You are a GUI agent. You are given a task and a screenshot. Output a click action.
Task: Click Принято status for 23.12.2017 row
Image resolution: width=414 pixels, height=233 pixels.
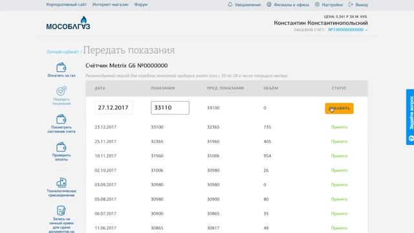(339, 127)
